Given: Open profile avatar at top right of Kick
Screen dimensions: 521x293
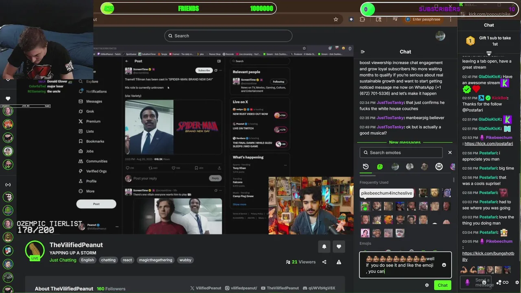Looking at the screenshot, I should pos(440,36).
